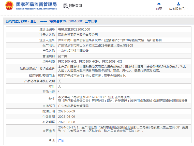Select the 生产地址 value 广东省深圳市南山区
The width and height of the screenshot is (194, 146).
coord(96,46)
